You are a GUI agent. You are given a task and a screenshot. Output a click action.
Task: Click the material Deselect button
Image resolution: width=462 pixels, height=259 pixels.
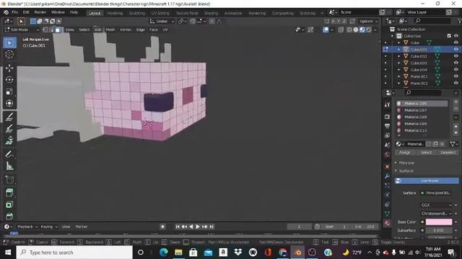(448, 153)
